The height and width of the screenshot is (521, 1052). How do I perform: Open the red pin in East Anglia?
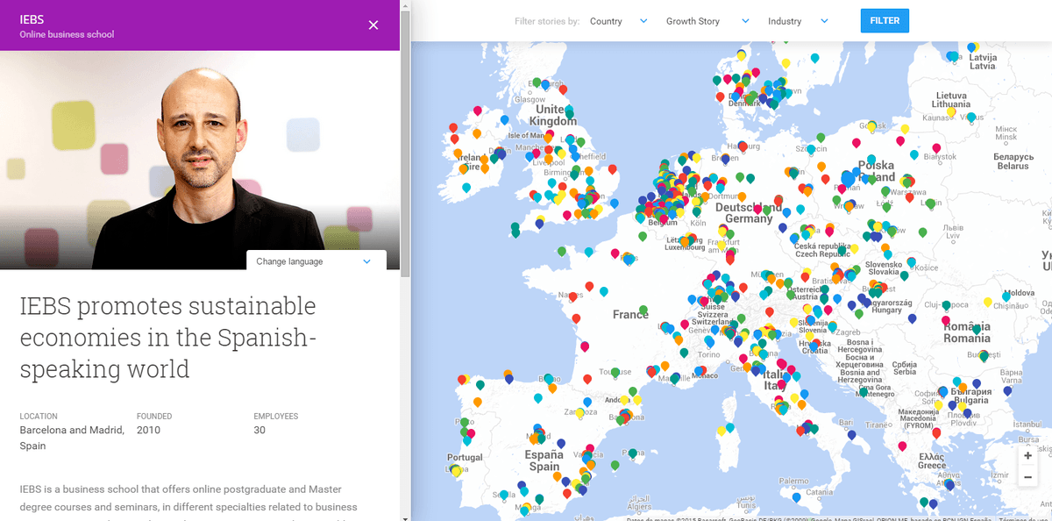tap(612, 169)
